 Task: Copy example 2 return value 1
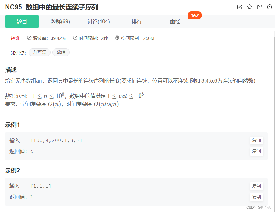256,197
